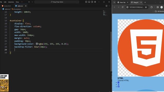The width and height of the screenshot is (164, 92).
Task: Open the browser profile avatar
Action: (162, 7)
